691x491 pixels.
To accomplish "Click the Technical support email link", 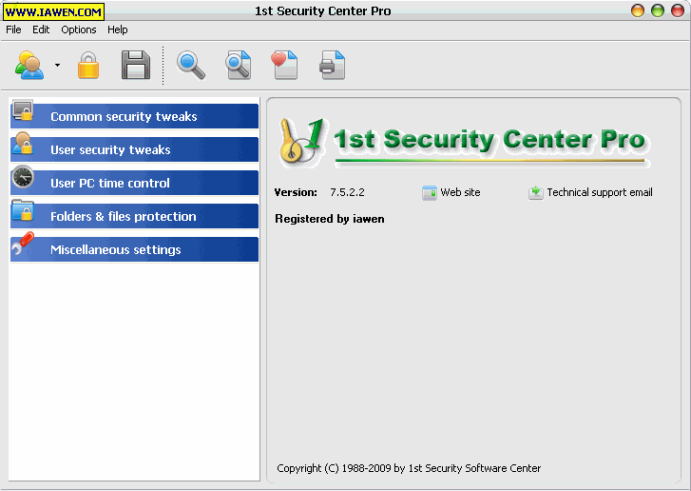I will [599, 192].
